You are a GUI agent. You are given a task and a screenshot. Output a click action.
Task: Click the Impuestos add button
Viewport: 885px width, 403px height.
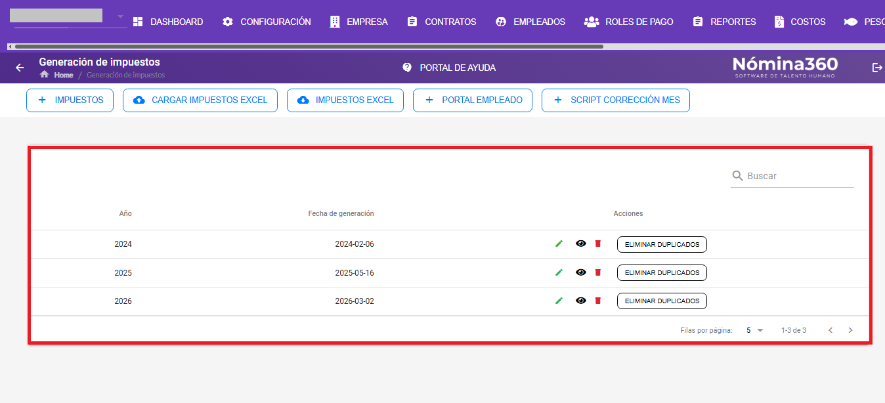click(x=70, y=100)
